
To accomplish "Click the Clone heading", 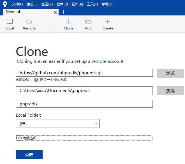I will tap(32, 51).
